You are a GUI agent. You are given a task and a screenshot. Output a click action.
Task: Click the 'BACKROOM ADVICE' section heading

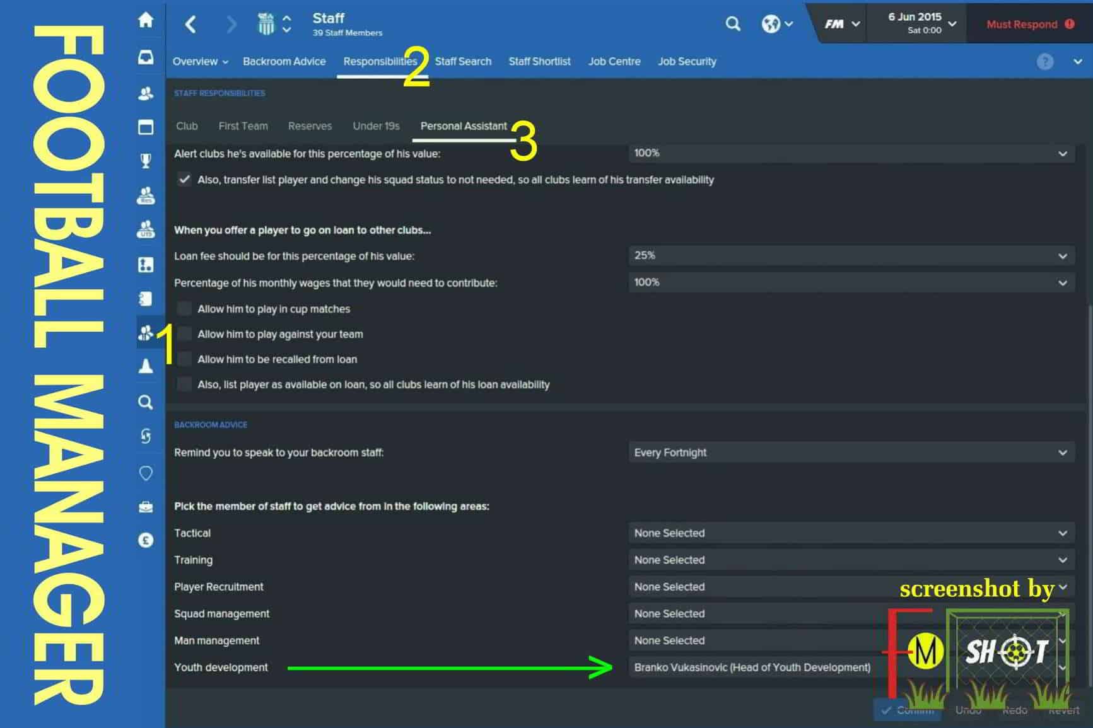[x=211, y=425]
